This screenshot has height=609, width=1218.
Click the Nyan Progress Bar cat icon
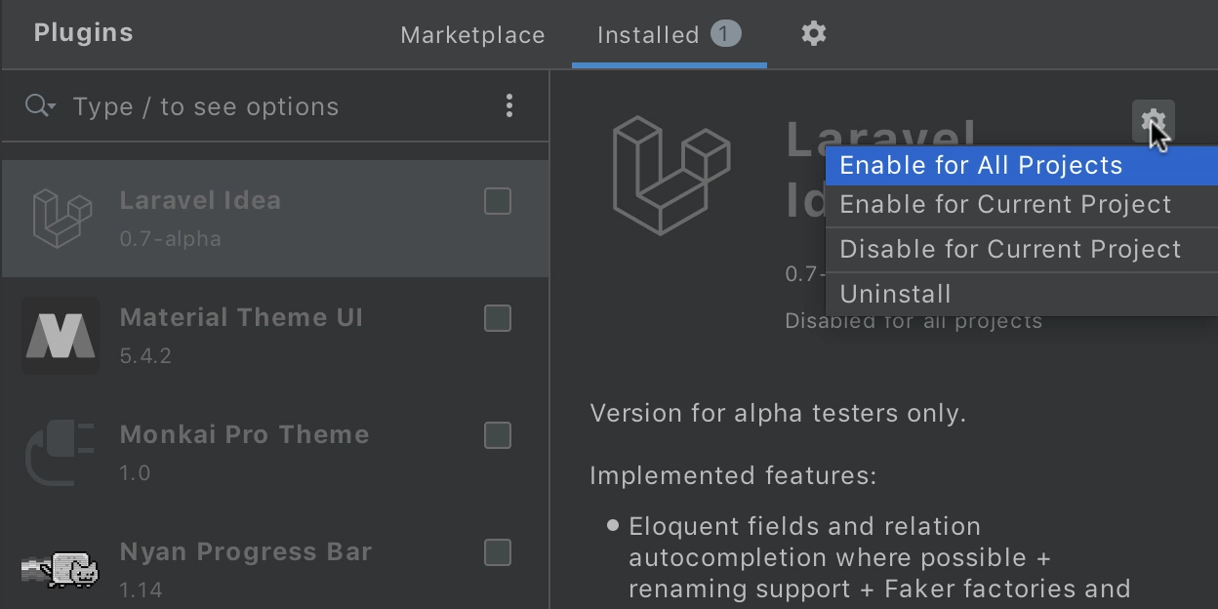click(x=61, y=570)
